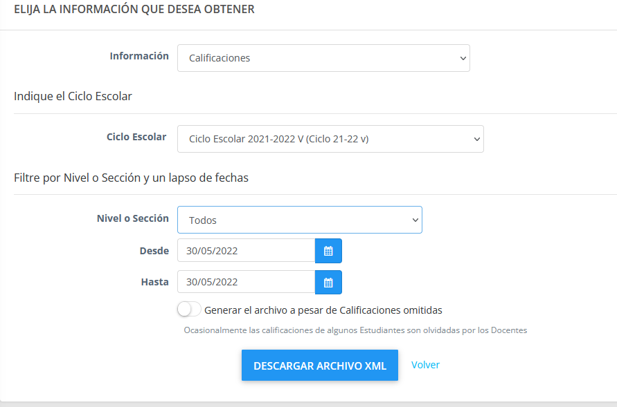This screenshot has width=617, height=407.
Task: Open the Información dropdown showing Calificaciones
Action: coord(323,59)
